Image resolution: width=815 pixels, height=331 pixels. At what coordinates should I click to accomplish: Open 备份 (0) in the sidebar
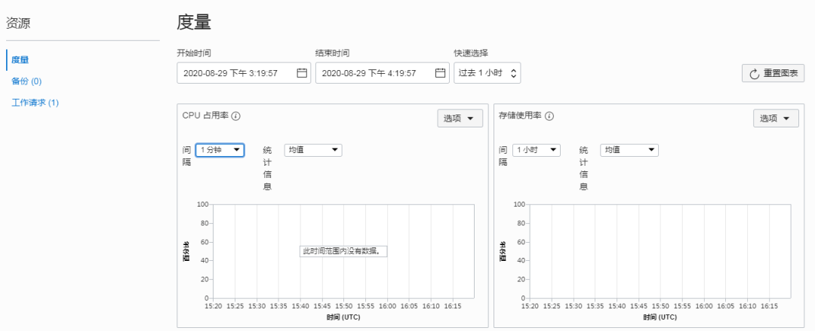click(x=26, y=81)
